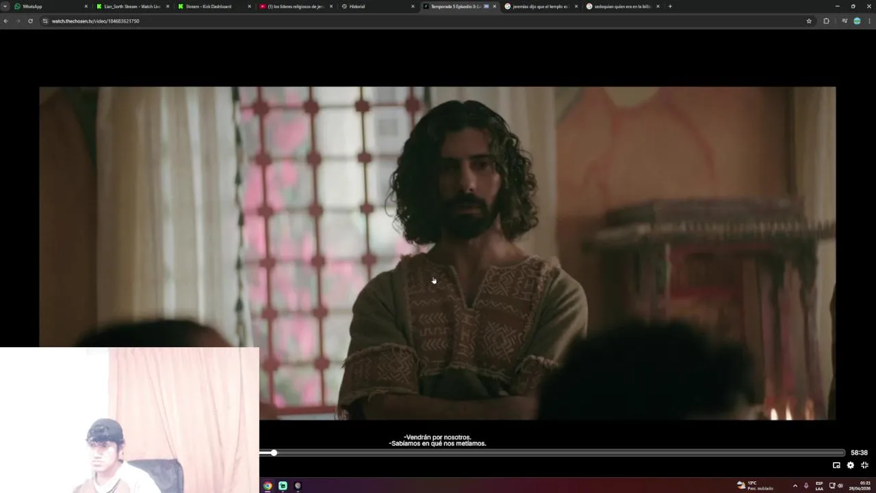Go back to previous page
This screenshot has width=876, height=493.
pos(5,21)
